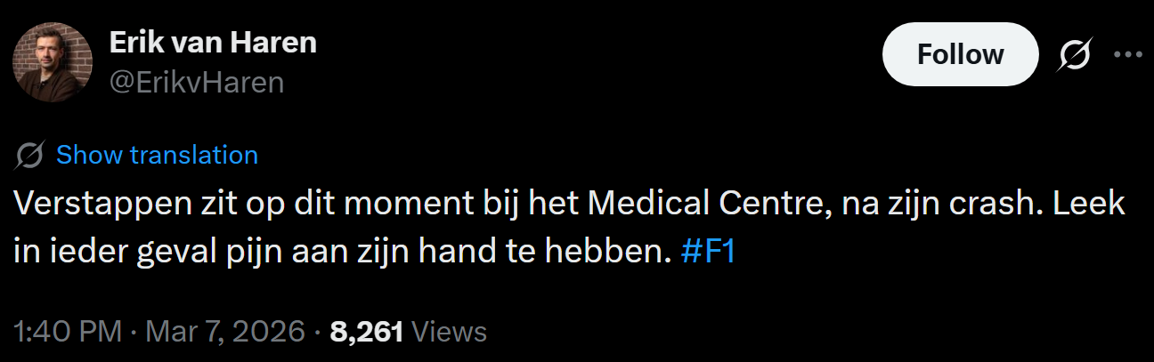The width and height of the screenshot is (1154, 362).
Task: Open the #F1 hashtag
Action: 709,252
